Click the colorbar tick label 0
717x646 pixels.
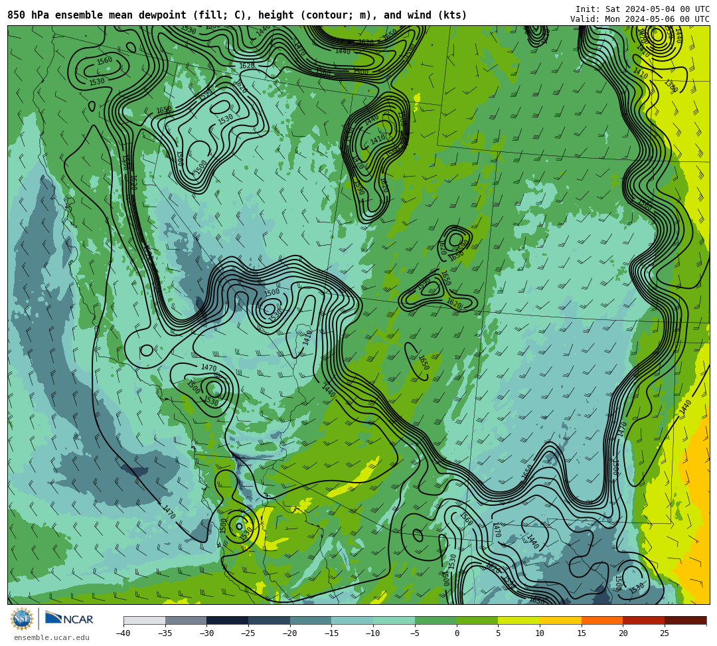(456, 633)
